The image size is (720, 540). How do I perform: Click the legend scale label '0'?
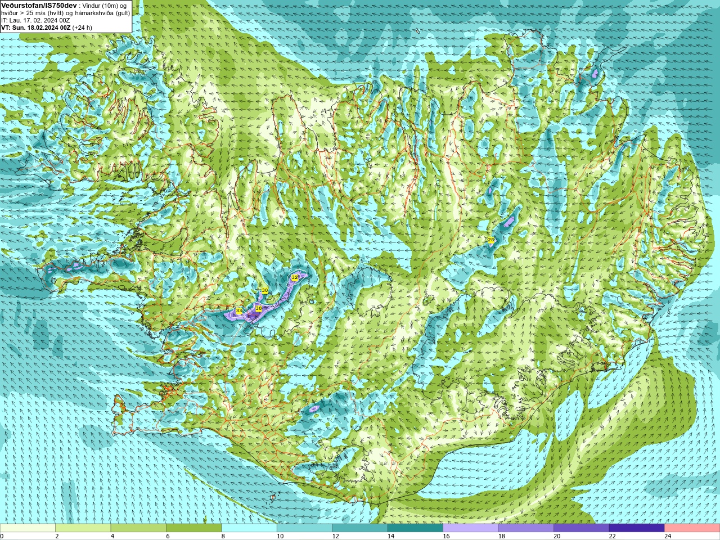pyautogui.click(x=2, y=536)
